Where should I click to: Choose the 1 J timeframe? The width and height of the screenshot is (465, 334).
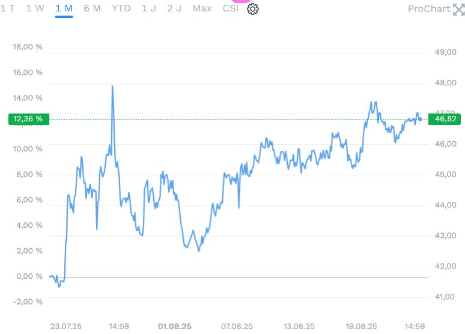pos(148,8)
